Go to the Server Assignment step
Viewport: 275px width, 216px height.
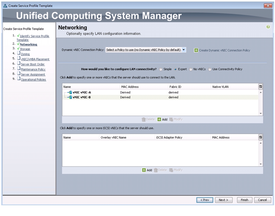click(33, 74)
